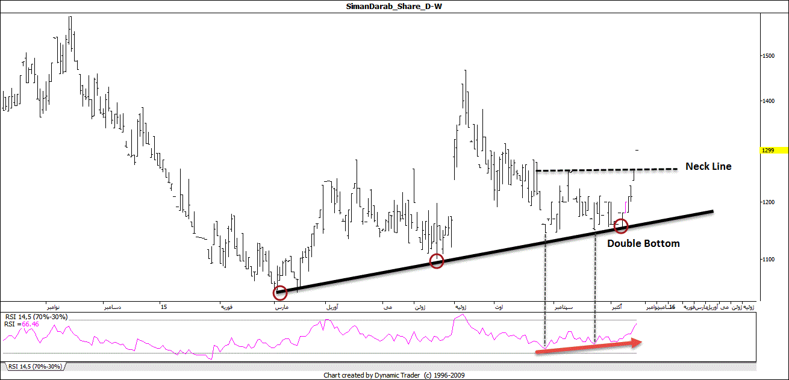
Task: Click the 1200 price axis label
Action: 767,202
